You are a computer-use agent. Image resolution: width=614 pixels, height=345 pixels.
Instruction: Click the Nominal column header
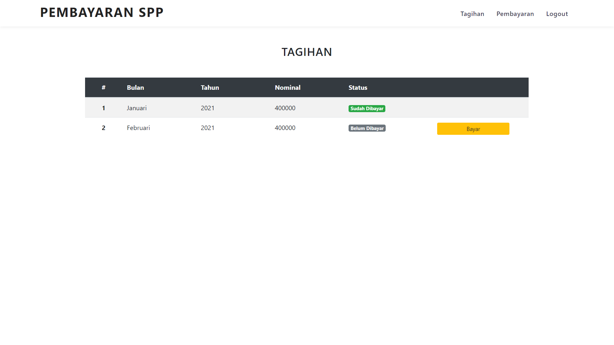click(287, 87)
